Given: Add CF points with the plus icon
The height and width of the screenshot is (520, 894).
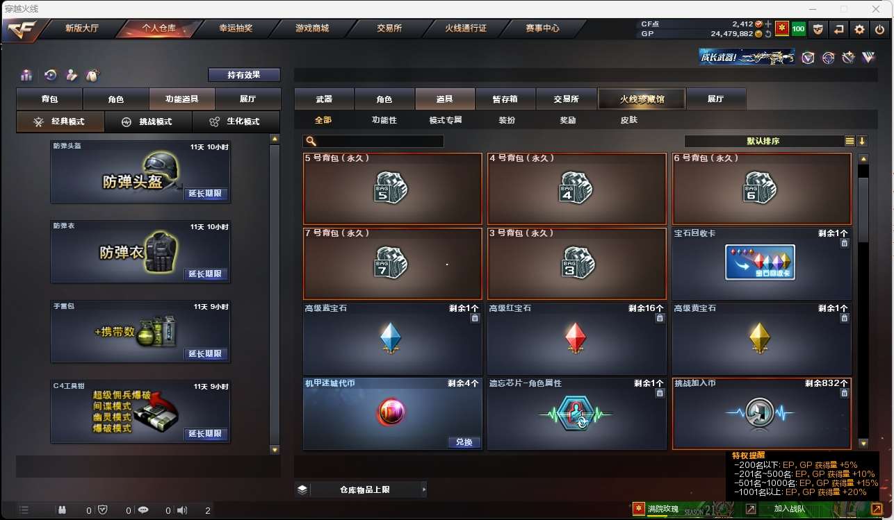Looking at the screenshot, I should click(768, 24).
